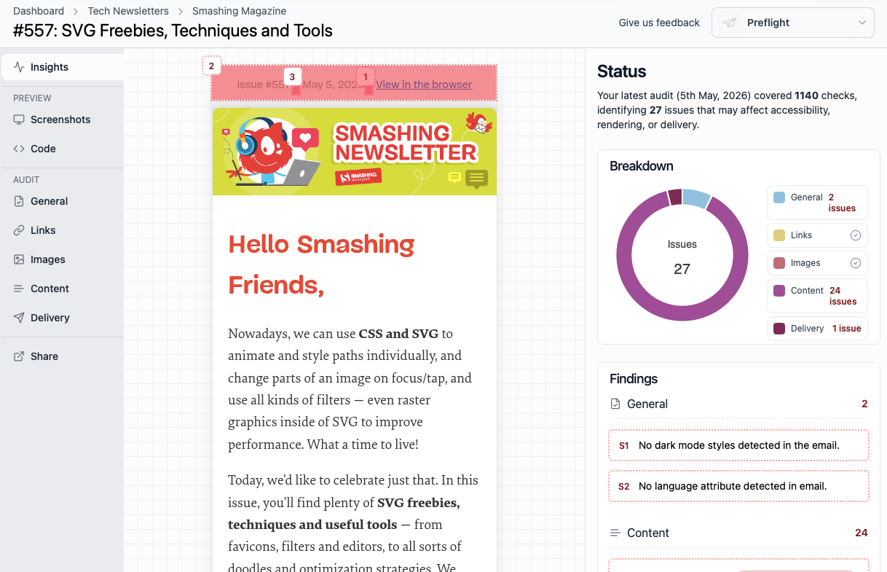
Task: Click the Links chain icon in sidebar
Action: point(19,230)
